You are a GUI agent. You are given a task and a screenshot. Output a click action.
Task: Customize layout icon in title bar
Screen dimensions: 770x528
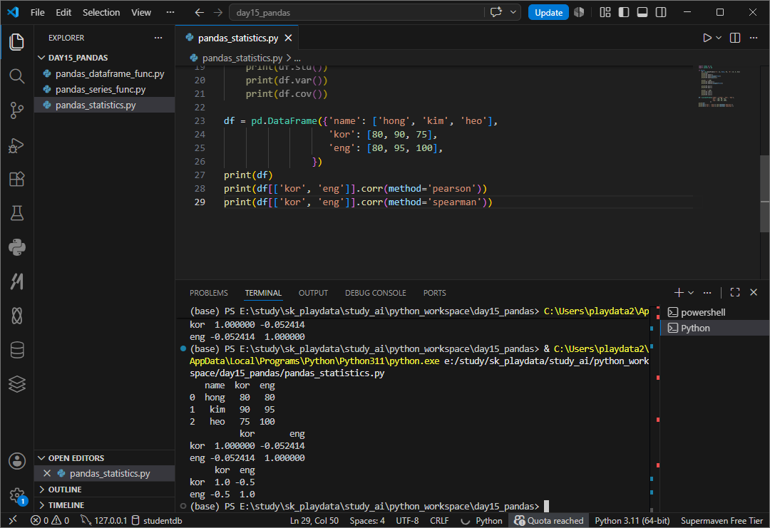pyautogui.click(x=605, y=12)
